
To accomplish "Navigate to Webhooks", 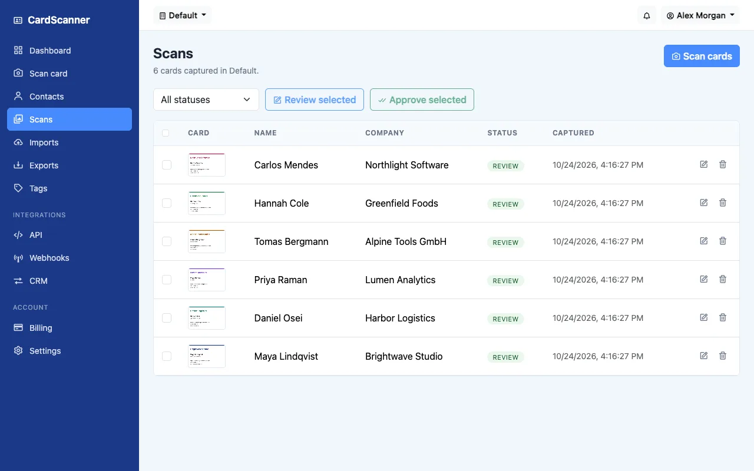I will click(x=70, y=258).
